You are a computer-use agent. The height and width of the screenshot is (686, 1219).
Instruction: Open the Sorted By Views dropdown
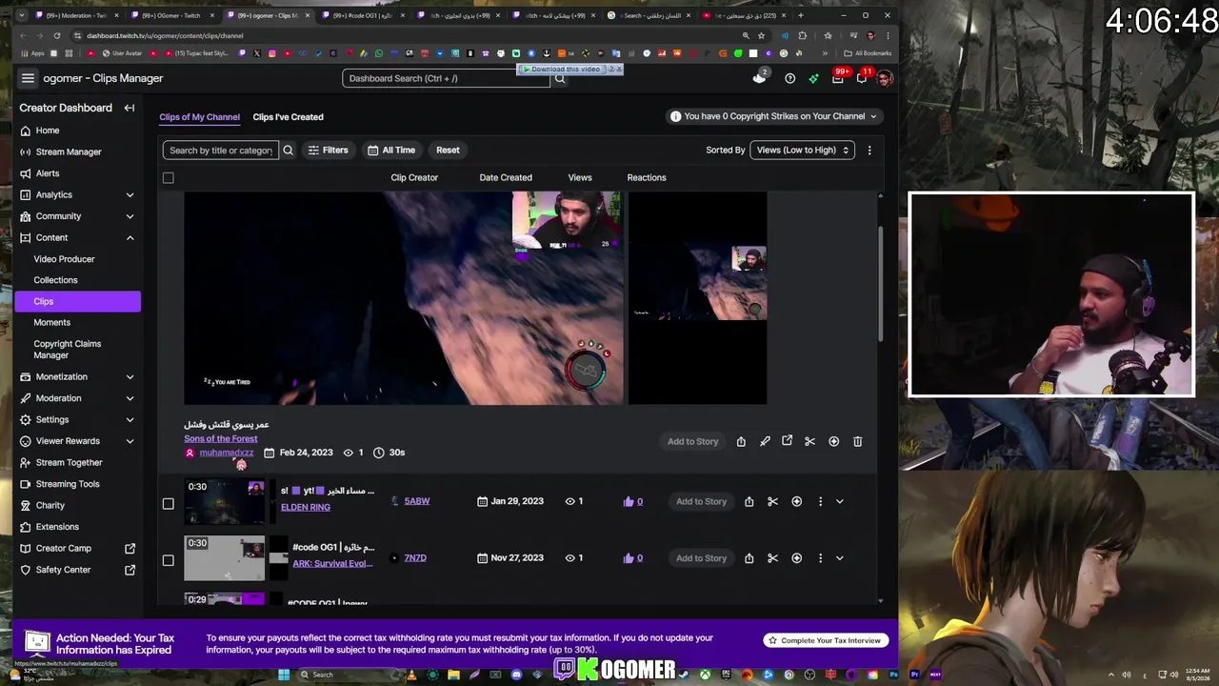pyautogui.click(x=801, y=150)
